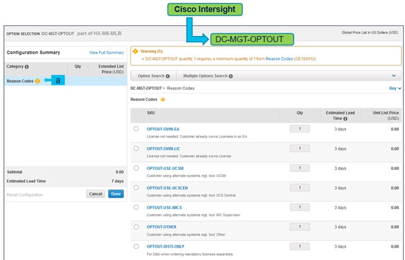Click the OPTOUT-USE-IMCS quantity field
The image size is (405, 260).
click(300, 207)
